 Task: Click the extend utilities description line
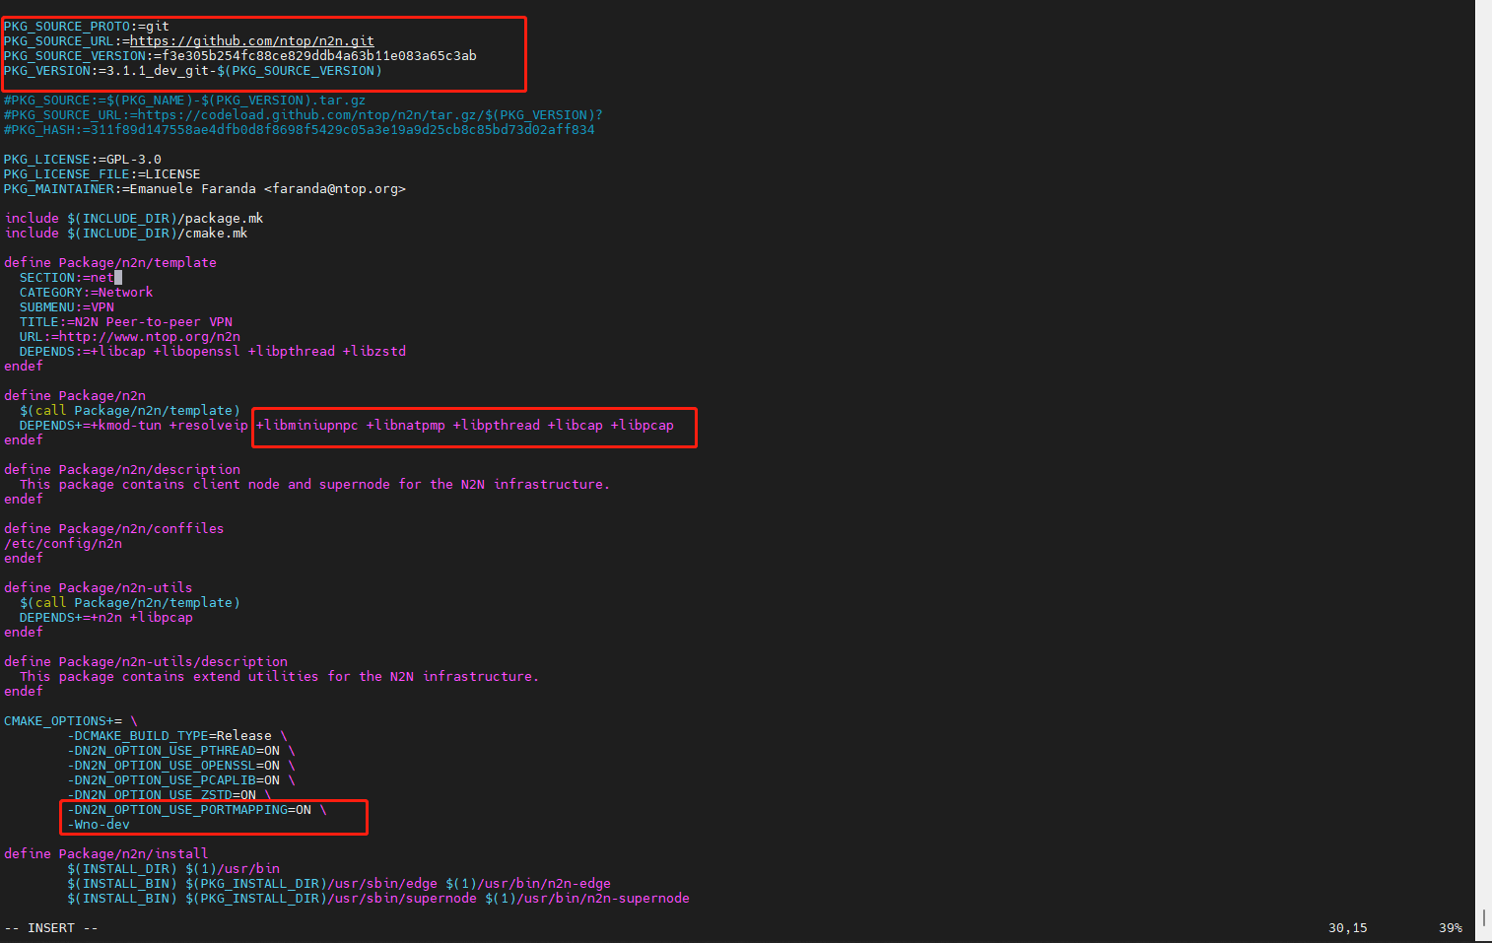tap(280, 677)
